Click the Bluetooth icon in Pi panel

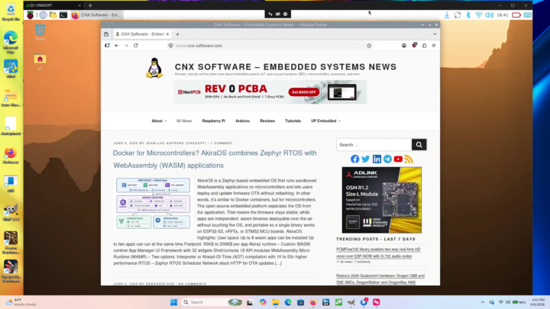[468, 15]
